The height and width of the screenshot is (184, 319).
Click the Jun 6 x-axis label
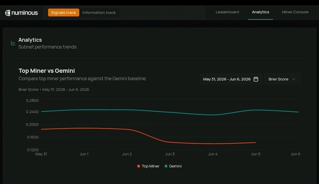coord(295,154)
